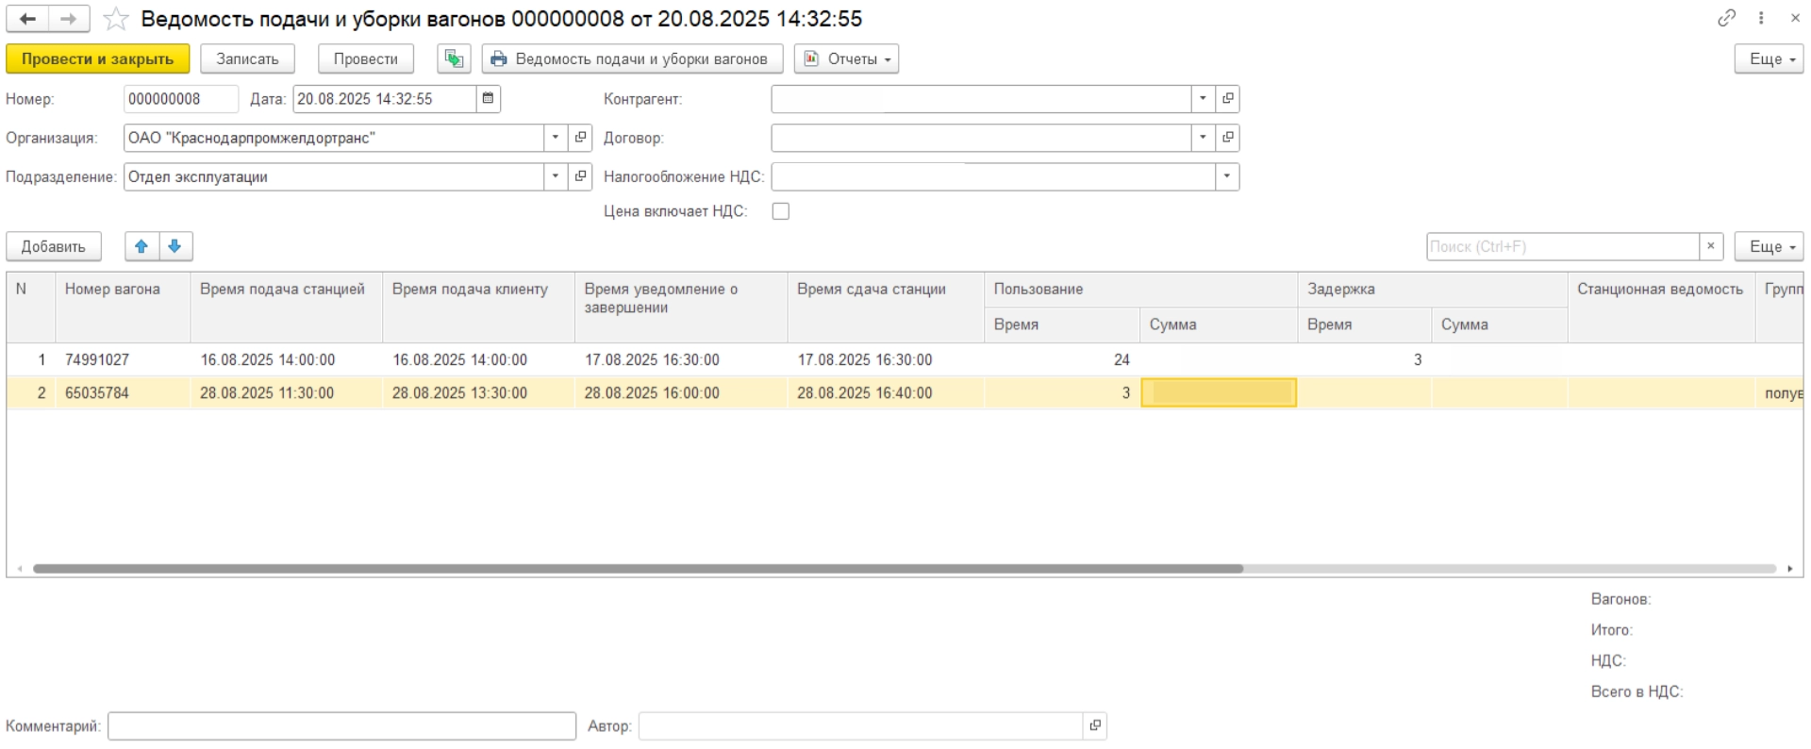Click the Провести button

(x=366, y=58)
